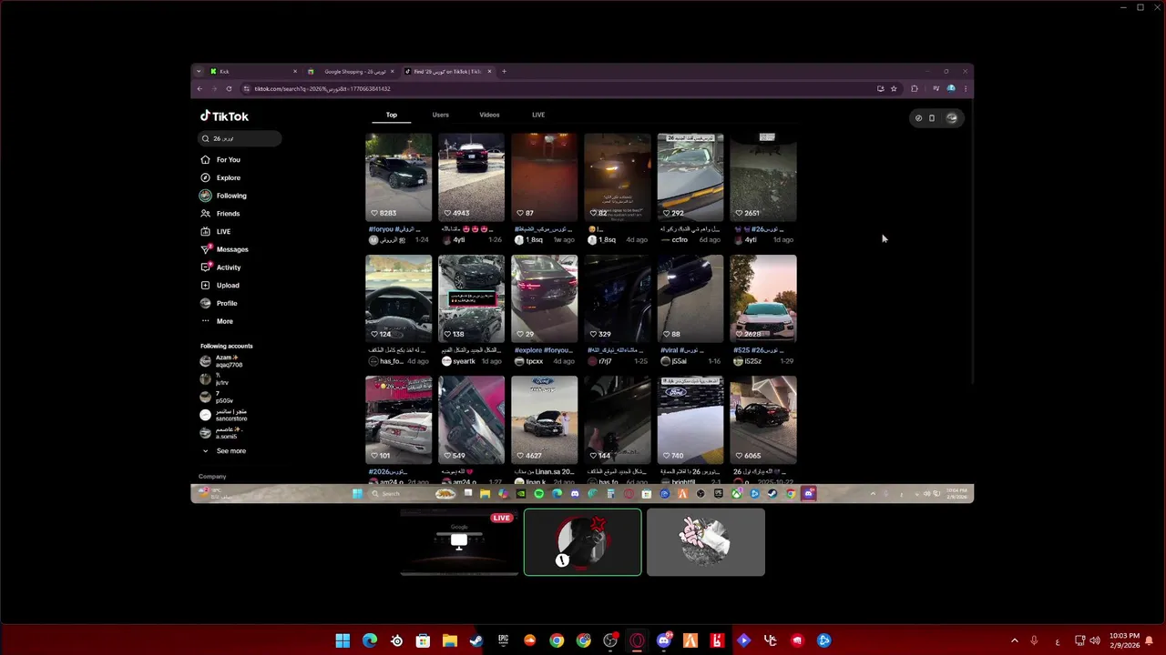Select the green-outlined speaker avatar tile
This screenshot has width=1166, height=655.
(583, 542)
